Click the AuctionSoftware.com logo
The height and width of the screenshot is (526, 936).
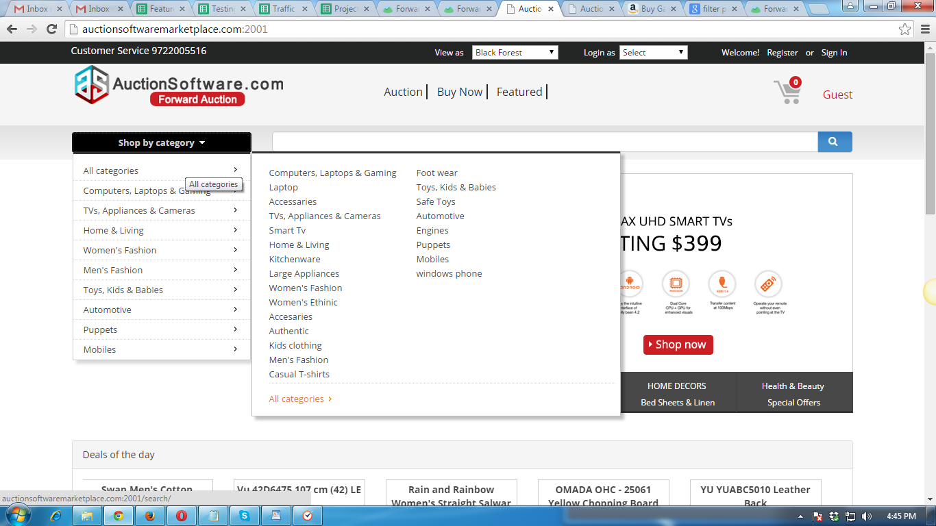tap(179, 86)
